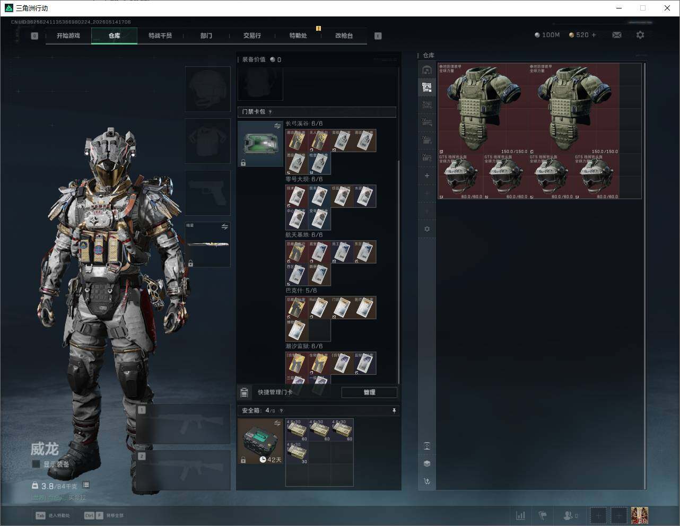
Task: Click the 长弓溪谷 6/6 card group label
Action: coord(304,124)
